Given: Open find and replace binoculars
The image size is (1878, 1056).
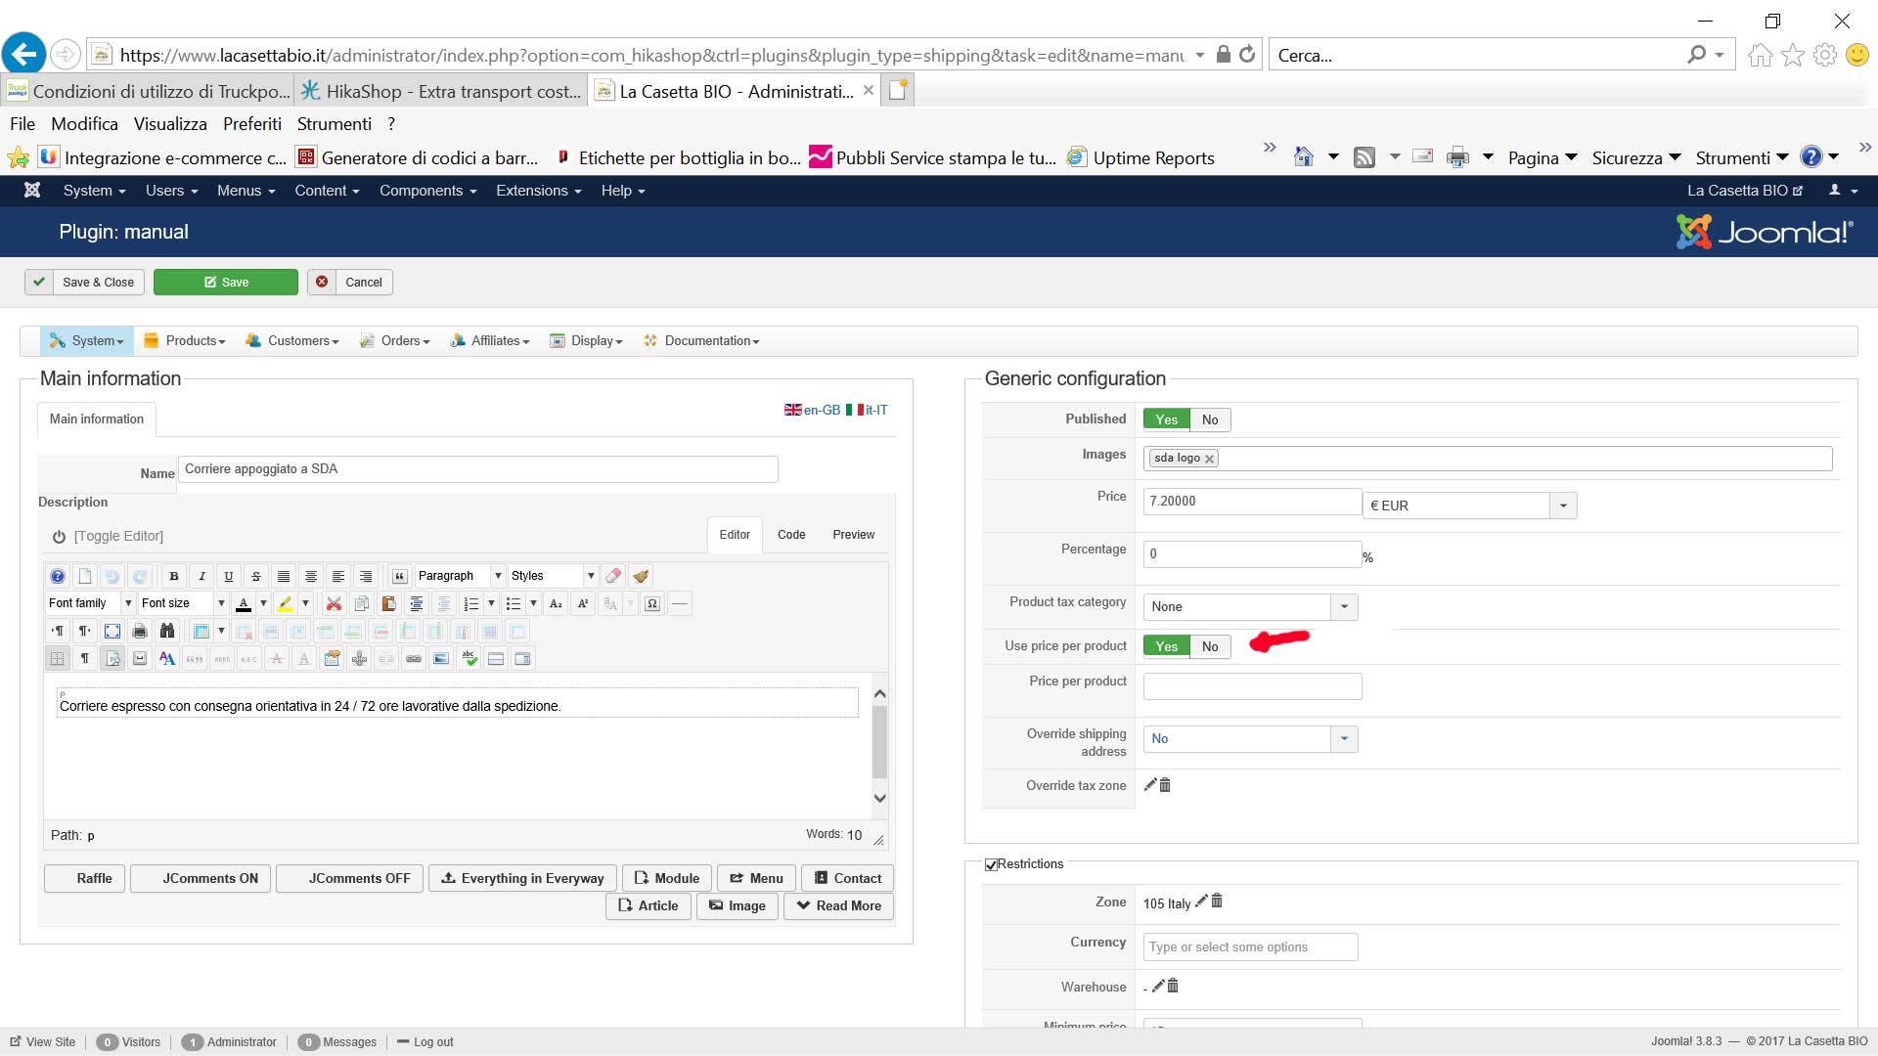Looking at the screenshot, I should [x=167, y=631].
